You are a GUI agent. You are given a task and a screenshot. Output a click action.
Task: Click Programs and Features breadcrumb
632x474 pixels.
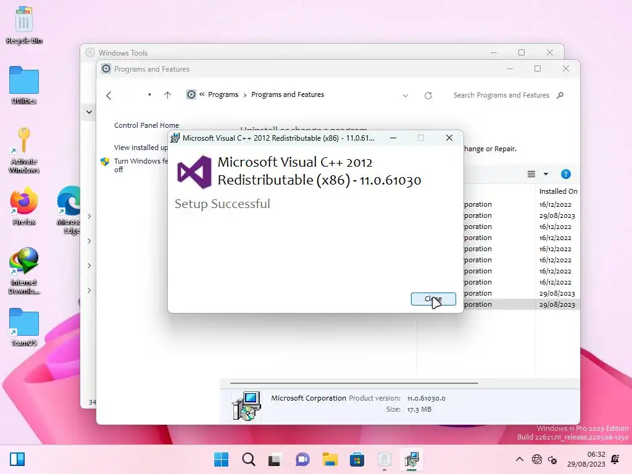coord(288,94)
